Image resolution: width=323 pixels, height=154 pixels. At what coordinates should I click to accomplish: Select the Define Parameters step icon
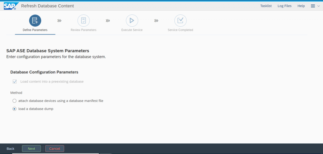tap(35, 21)
